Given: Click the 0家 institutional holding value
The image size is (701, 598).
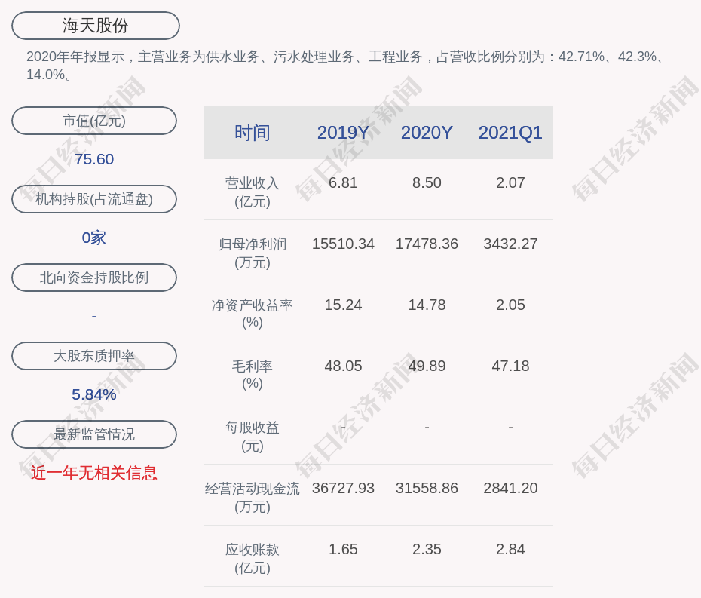Looking at the screenshot, I should pos(94,238).
